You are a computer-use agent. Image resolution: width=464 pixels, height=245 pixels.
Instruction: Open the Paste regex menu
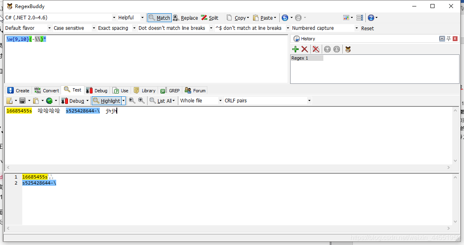point(265,18)
